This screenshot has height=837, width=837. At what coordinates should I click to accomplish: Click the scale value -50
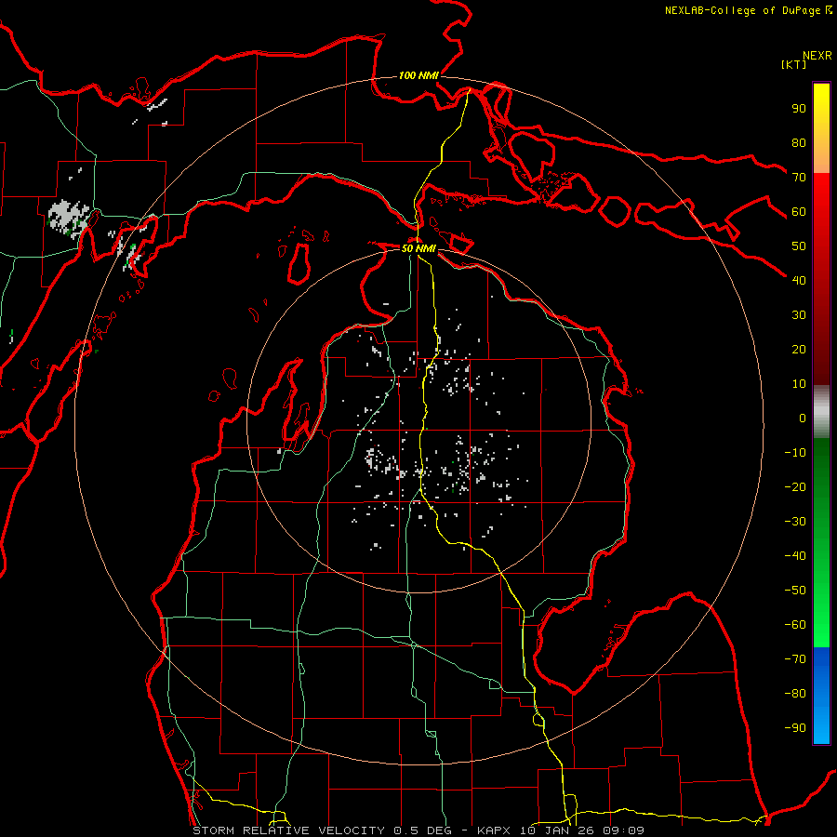coord(795,591)
